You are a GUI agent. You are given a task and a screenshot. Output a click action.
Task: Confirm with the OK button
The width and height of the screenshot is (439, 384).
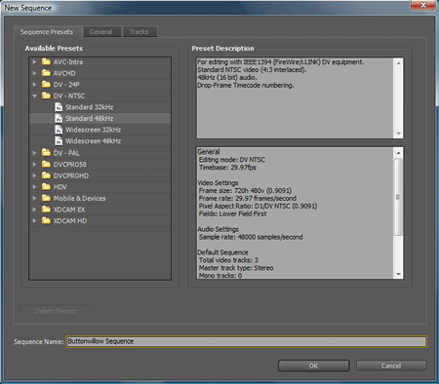coord(313,365)
